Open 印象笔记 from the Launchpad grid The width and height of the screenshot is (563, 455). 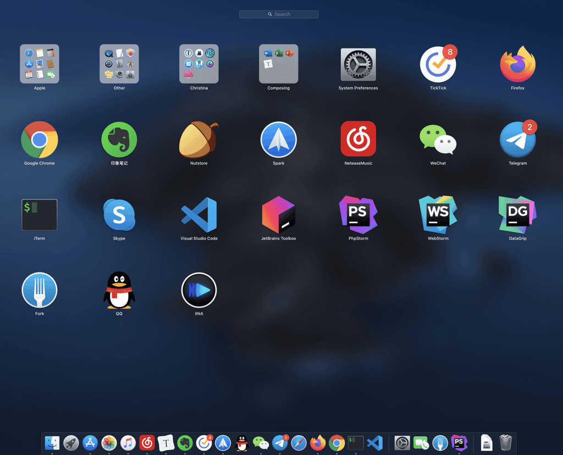point(119,140)
